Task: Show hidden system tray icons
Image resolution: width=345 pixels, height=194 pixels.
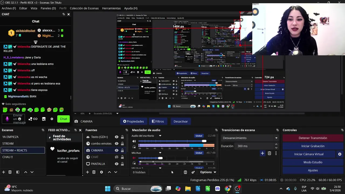Action: pos(281,189)
